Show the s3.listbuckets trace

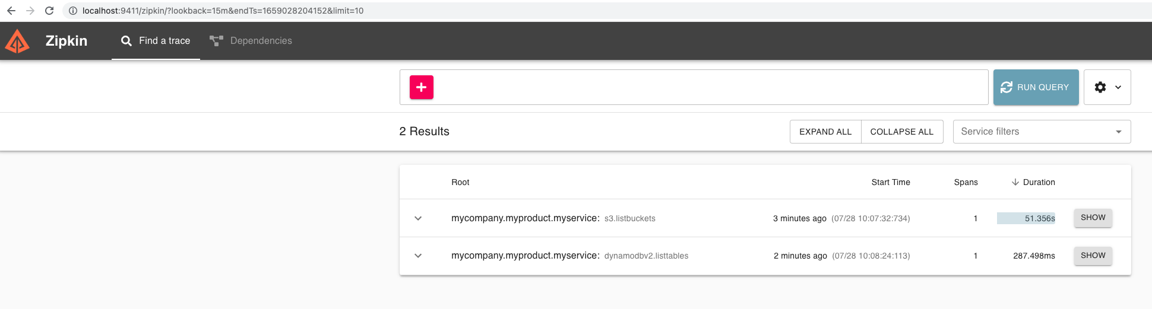1093,218
